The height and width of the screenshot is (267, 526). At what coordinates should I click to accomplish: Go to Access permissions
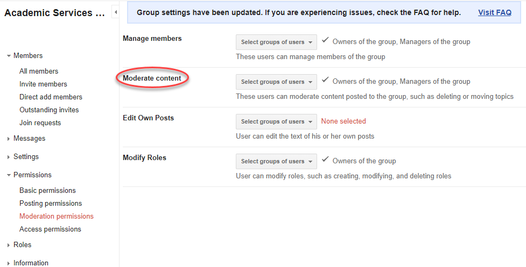pyautogui.click(x=50, y=229)
